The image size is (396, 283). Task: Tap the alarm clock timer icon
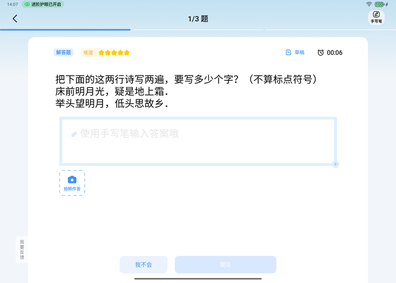coord(321,52)
